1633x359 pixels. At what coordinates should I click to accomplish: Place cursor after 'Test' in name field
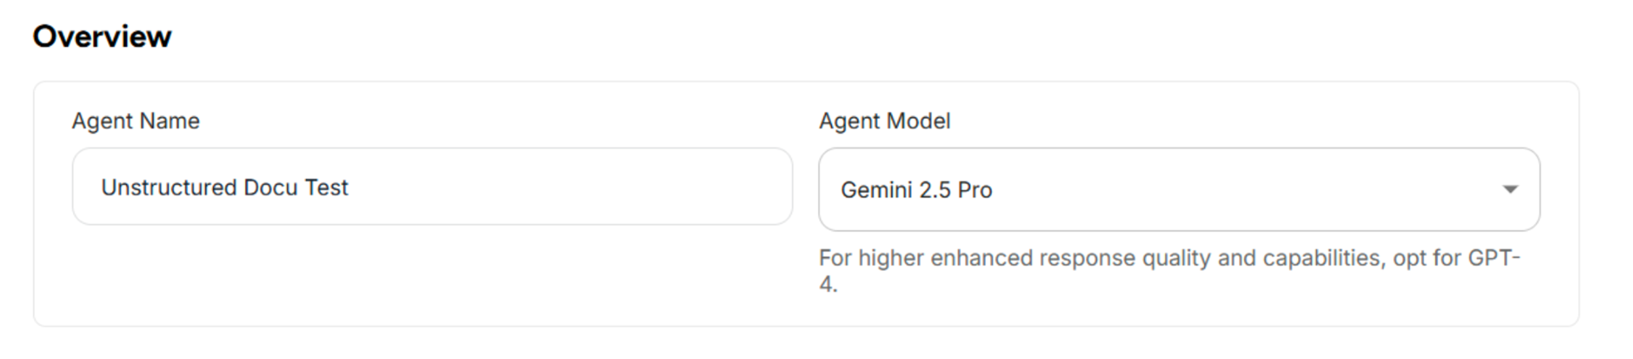(x=350, y=188)
